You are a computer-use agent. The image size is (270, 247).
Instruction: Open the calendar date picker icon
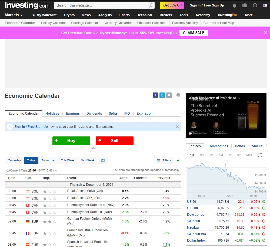coord(103,160)
